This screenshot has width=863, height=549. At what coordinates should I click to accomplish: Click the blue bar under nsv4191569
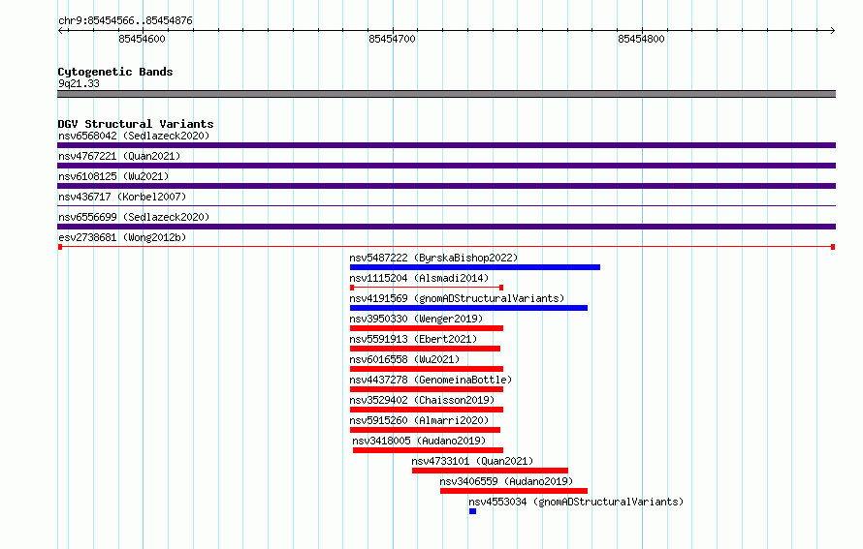click(469, 308)
